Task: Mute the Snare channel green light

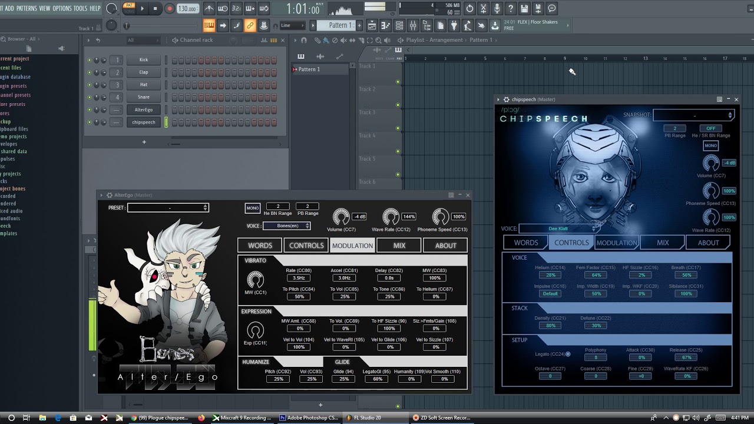Action: click(x=90, y=97)
